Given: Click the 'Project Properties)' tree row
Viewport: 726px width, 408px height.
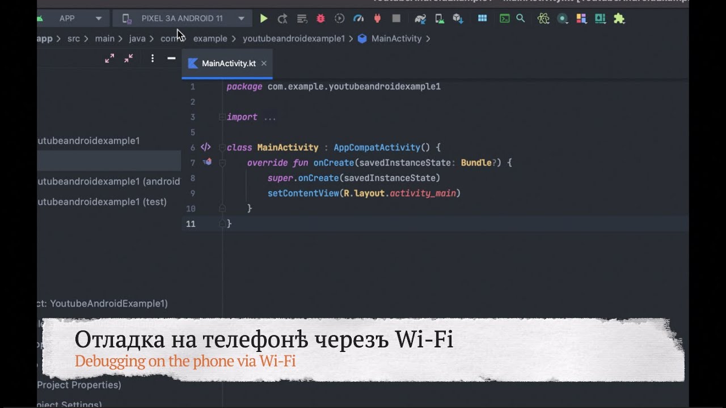Looking at the screenshot, I should [79, 385].
